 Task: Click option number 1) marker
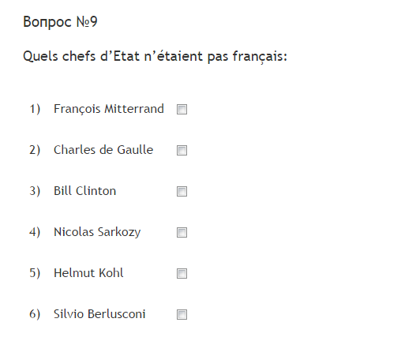pyautogui.click(x=35, y=109)
